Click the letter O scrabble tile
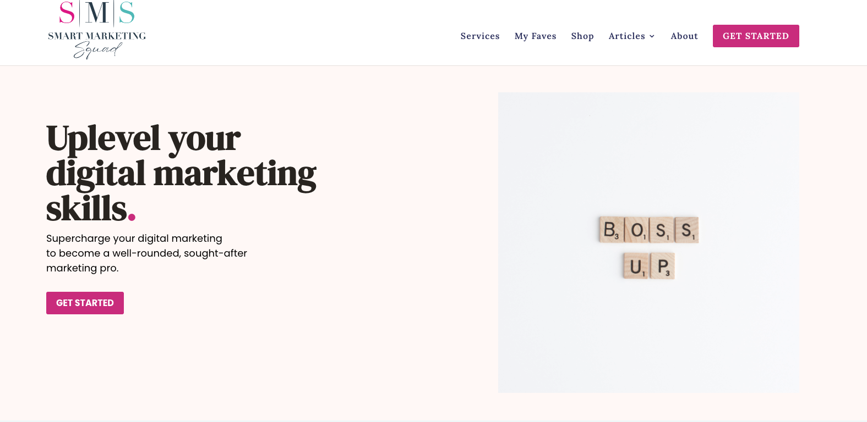This screenshot has height=422, width=867. point(637,230)
